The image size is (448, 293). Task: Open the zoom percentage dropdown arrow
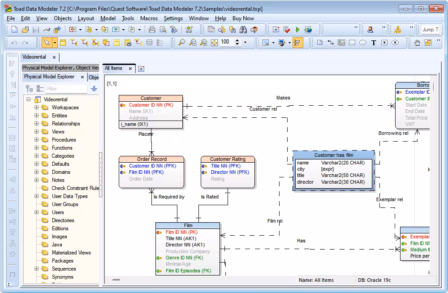245,43
